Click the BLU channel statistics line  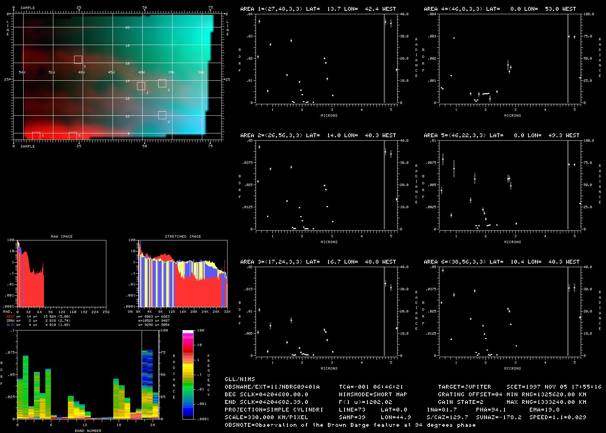point(38,325)
